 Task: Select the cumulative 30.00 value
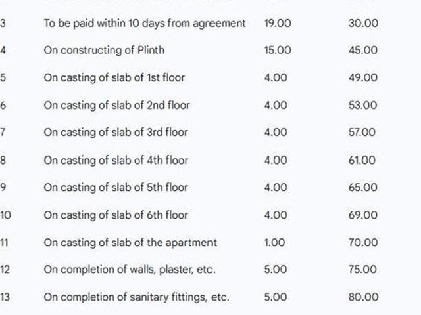tap(363, 23)
